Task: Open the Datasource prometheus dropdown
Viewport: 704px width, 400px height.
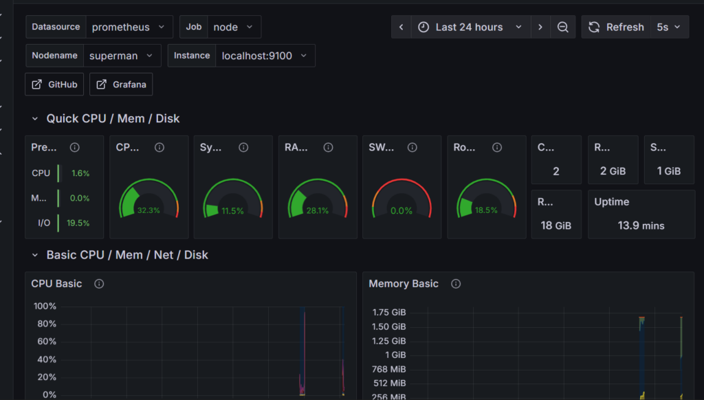Action: [x=129, y=27]
